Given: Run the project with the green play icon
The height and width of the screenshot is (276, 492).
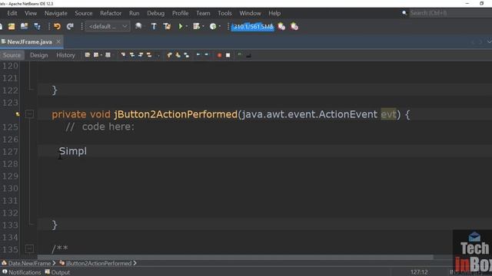Looking at the screenshot, I should [x=181, y=27].
